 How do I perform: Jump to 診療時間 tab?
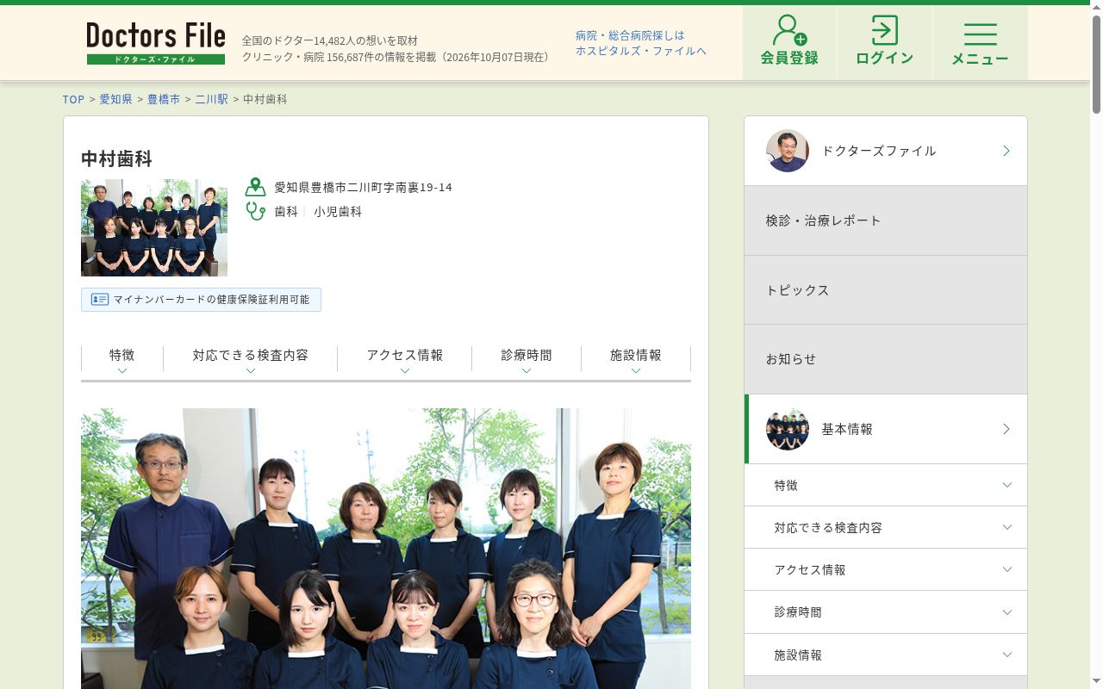tap(527, 361)
